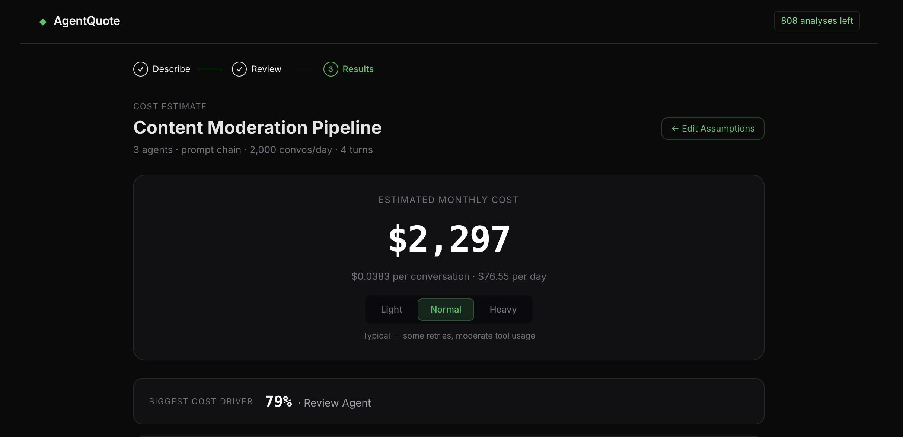Click the AgentQuote diamond logo icon

[42, 21]
